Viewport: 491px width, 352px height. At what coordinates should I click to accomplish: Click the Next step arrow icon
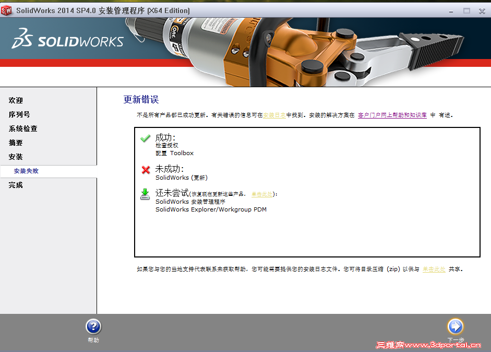pos(456,326)
